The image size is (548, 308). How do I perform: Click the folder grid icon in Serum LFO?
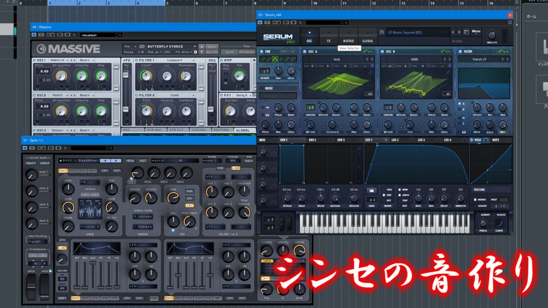tap(371, 191)
